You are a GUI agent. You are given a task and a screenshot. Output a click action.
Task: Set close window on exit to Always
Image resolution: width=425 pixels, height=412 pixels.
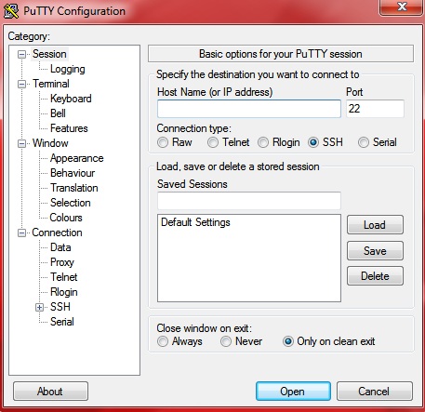(163, 341)
